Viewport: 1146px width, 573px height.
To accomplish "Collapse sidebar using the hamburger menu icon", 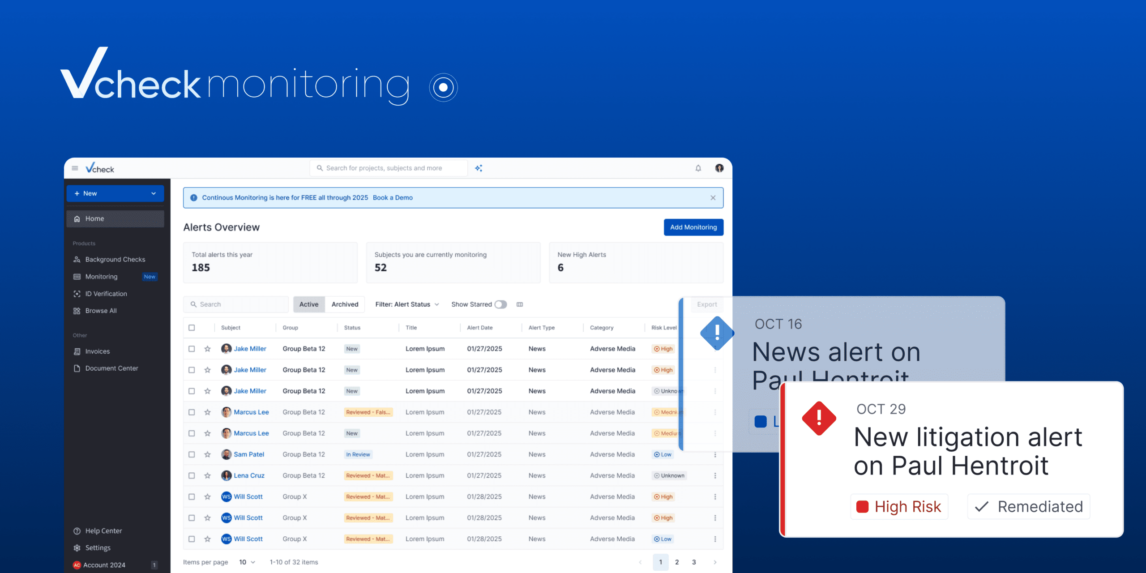I will [x=74, y=168].
